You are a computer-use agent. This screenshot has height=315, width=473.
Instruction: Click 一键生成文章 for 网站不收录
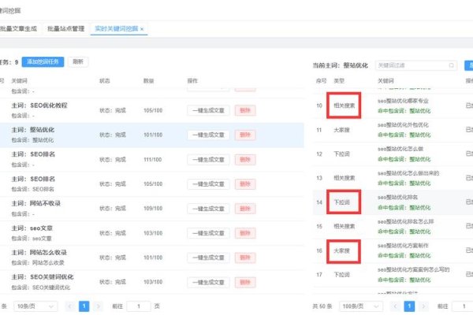pos(208,209)
